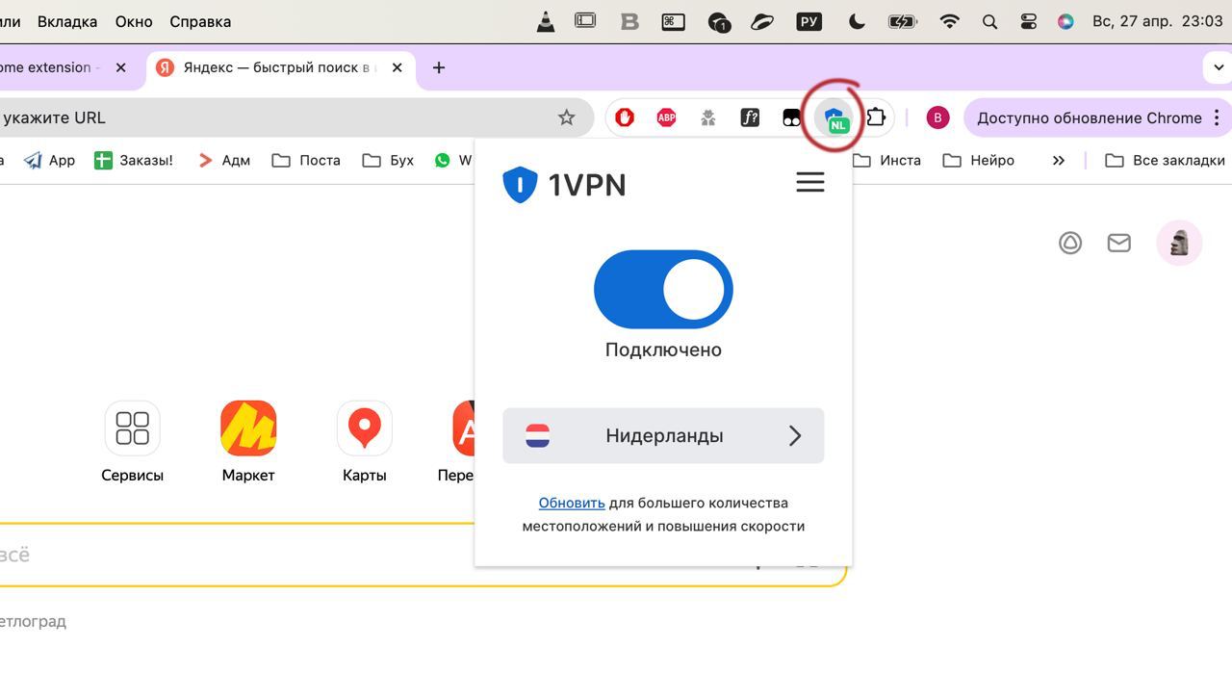Image resolution: width=1232 pixels, height=674 pixels.
Task: Open the Chrome three-dot menu
Action: 1218,117
